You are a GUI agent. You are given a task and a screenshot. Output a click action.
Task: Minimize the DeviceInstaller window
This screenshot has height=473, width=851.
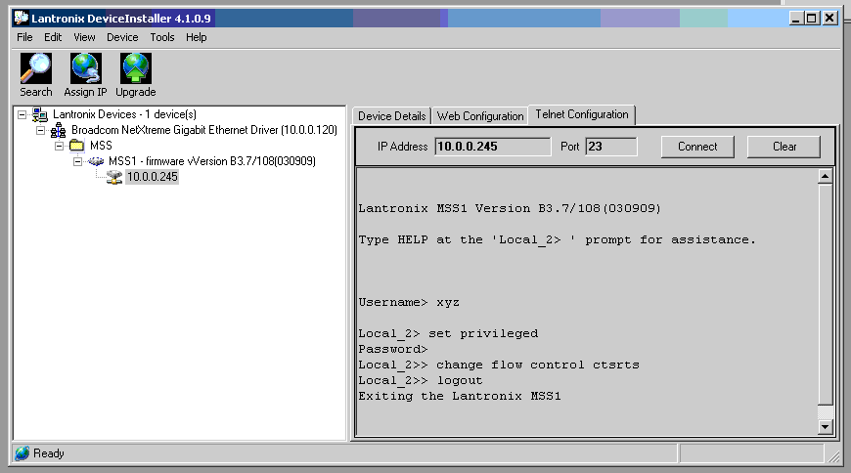[796, 19]
